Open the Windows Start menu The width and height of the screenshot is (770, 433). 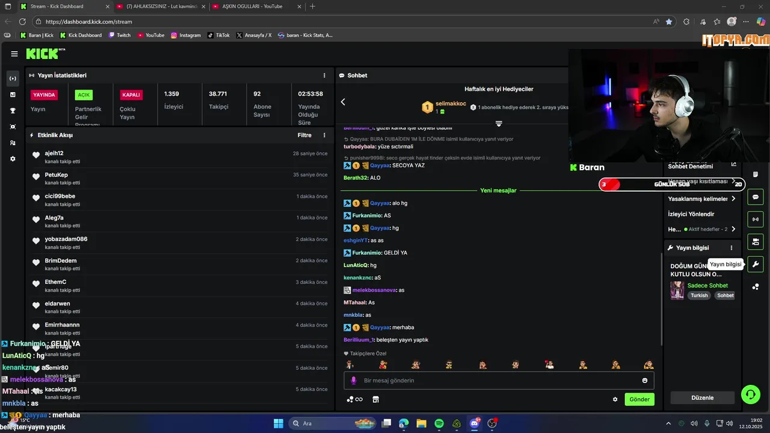coord(279,423)
